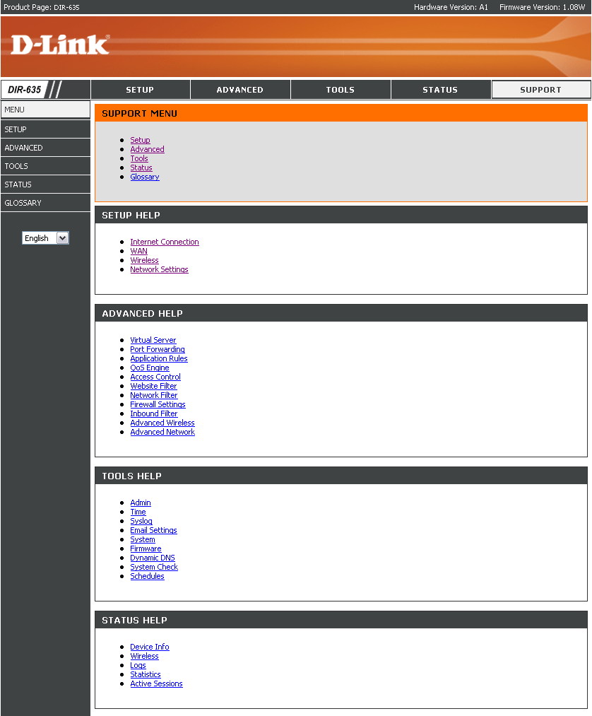
Task: Open the Dynamic DNS help link
Action: pos(153,558)
